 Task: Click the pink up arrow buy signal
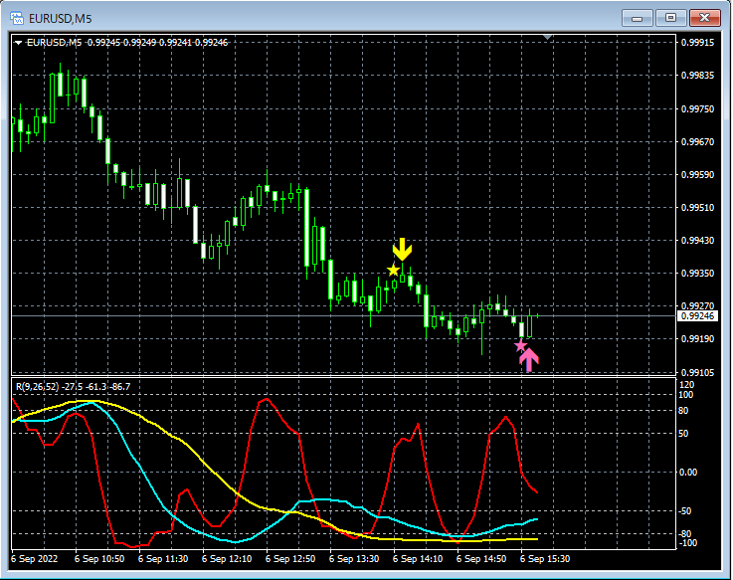click(x=529, y=360)
